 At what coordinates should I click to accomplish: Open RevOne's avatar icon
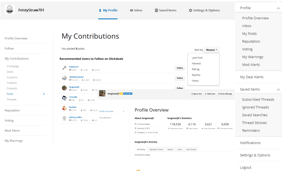pyautogui.click(x=64, y=108)
